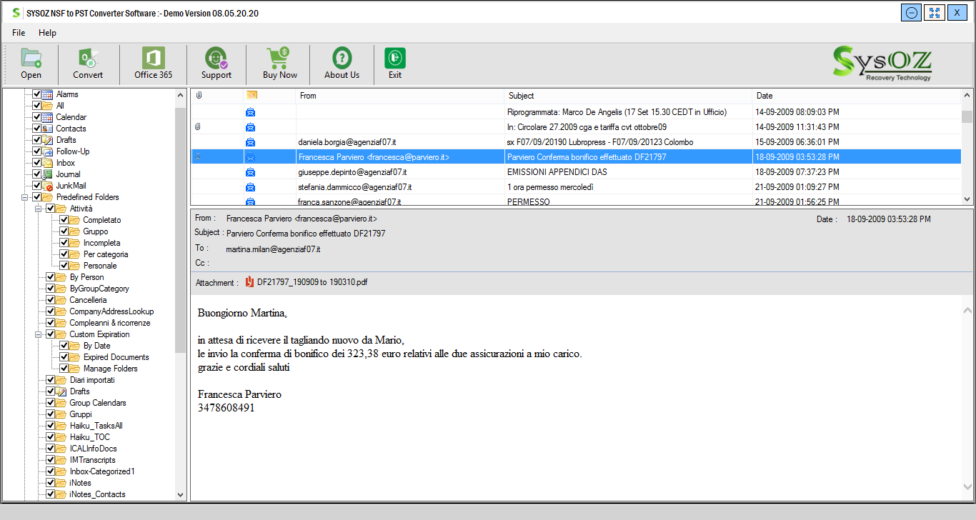Collapse the Predefined Folders tree node
The height and width of the screenshot is (520, 976).
point(25,197)
